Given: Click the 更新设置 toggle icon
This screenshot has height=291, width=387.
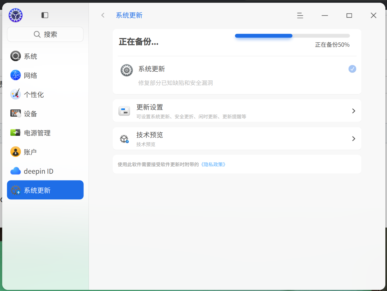Looking at the screenshot, I should (x=124, y=111).
